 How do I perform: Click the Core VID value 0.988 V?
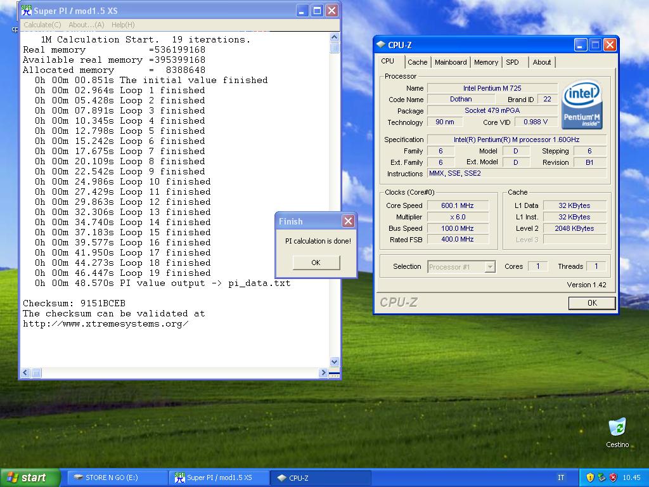[x=536, y=122]
